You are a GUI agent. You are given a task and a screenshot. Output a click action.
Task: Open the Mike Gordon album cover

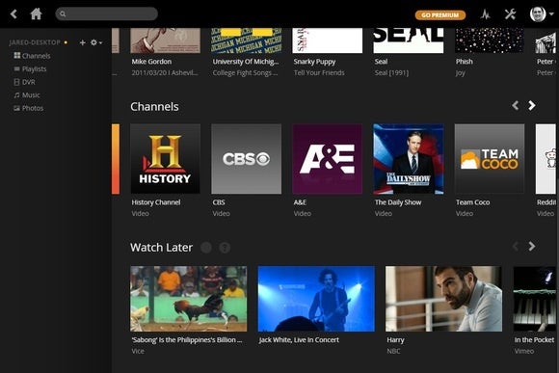click(165, 40)
